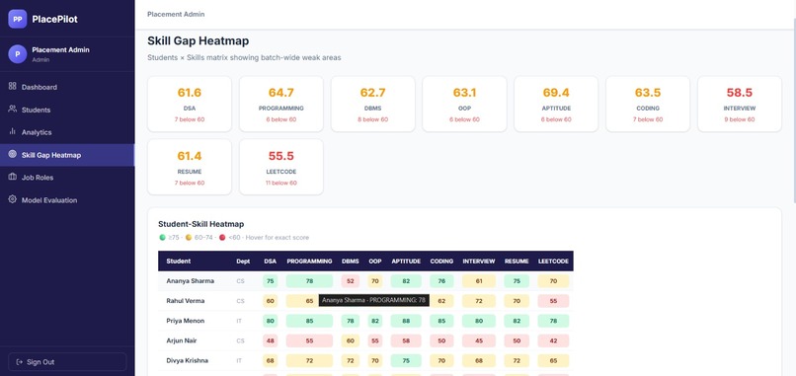Click the RESUME column header
The image size is (796, 376).
click(x=517, y=262)
